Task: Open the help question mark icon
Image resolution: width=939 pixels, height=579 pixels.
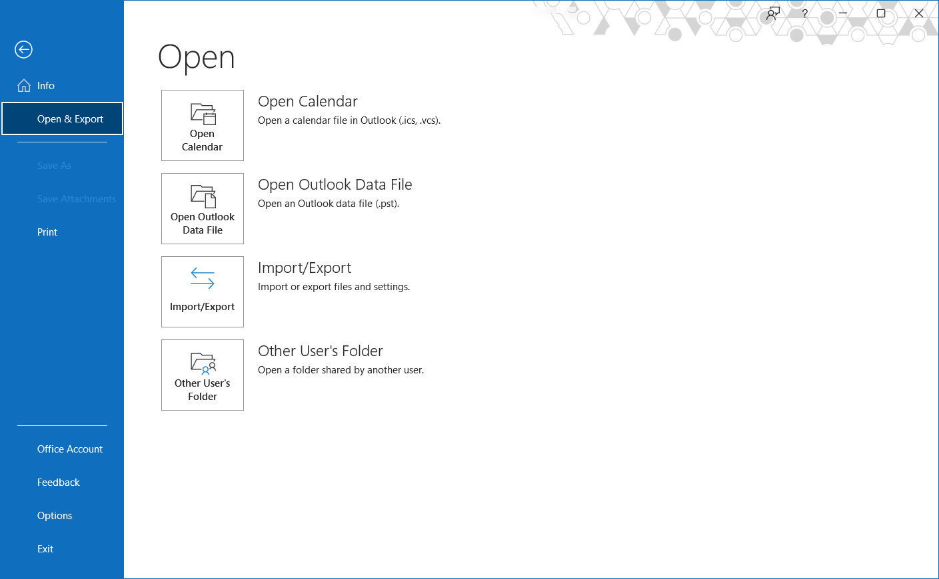Action: click(x=805, y=13)
